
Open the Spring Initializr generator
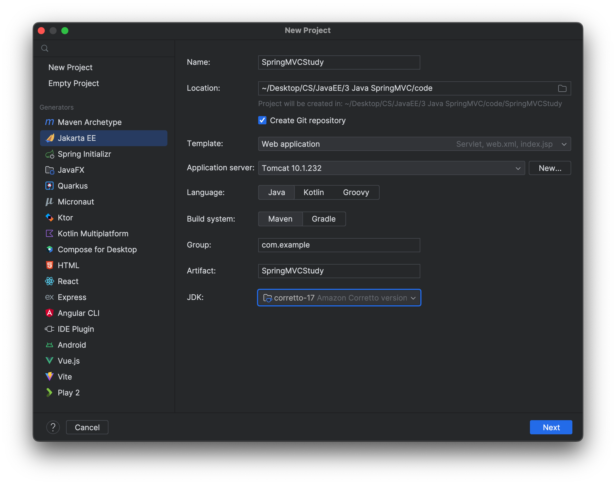pos(85,154)
